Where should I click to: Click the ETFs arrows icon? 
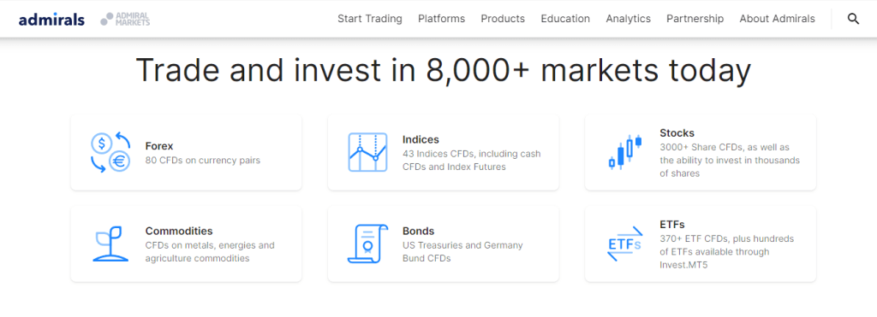tap(624, 244)
